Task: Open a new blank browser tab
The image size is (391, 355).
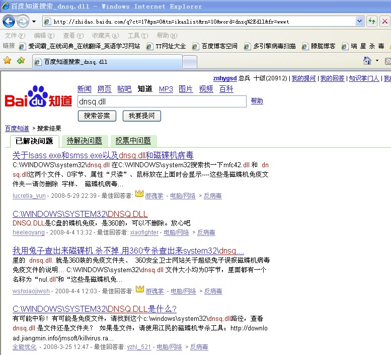Action: 190,62
